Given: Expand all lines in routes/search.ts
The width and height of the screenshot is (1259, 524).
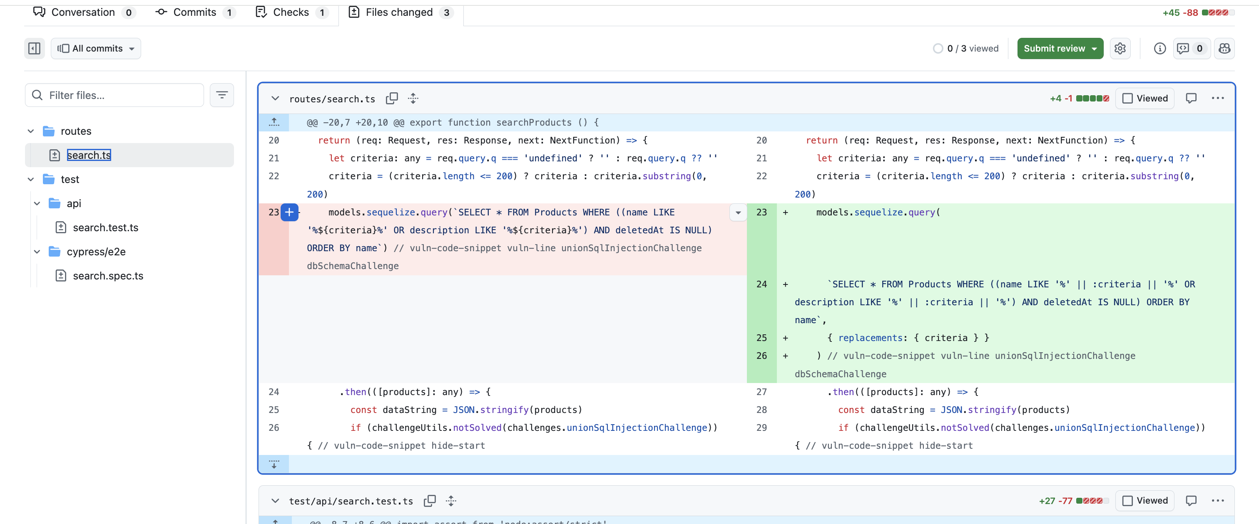Looking at the screenshot, I should [413, 99].
